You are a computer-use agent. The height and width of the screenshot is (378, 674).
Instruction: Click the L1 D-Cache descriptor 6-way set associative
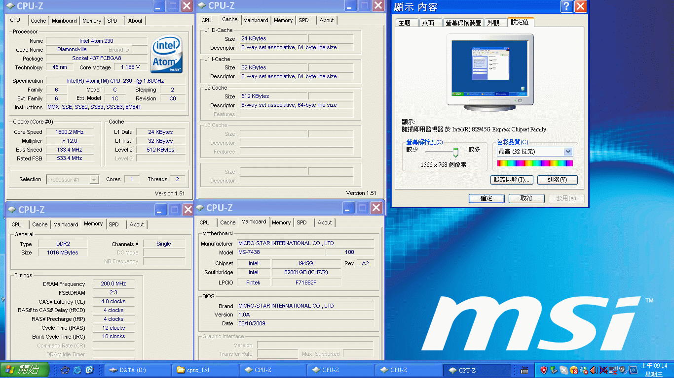pos(297,47)
